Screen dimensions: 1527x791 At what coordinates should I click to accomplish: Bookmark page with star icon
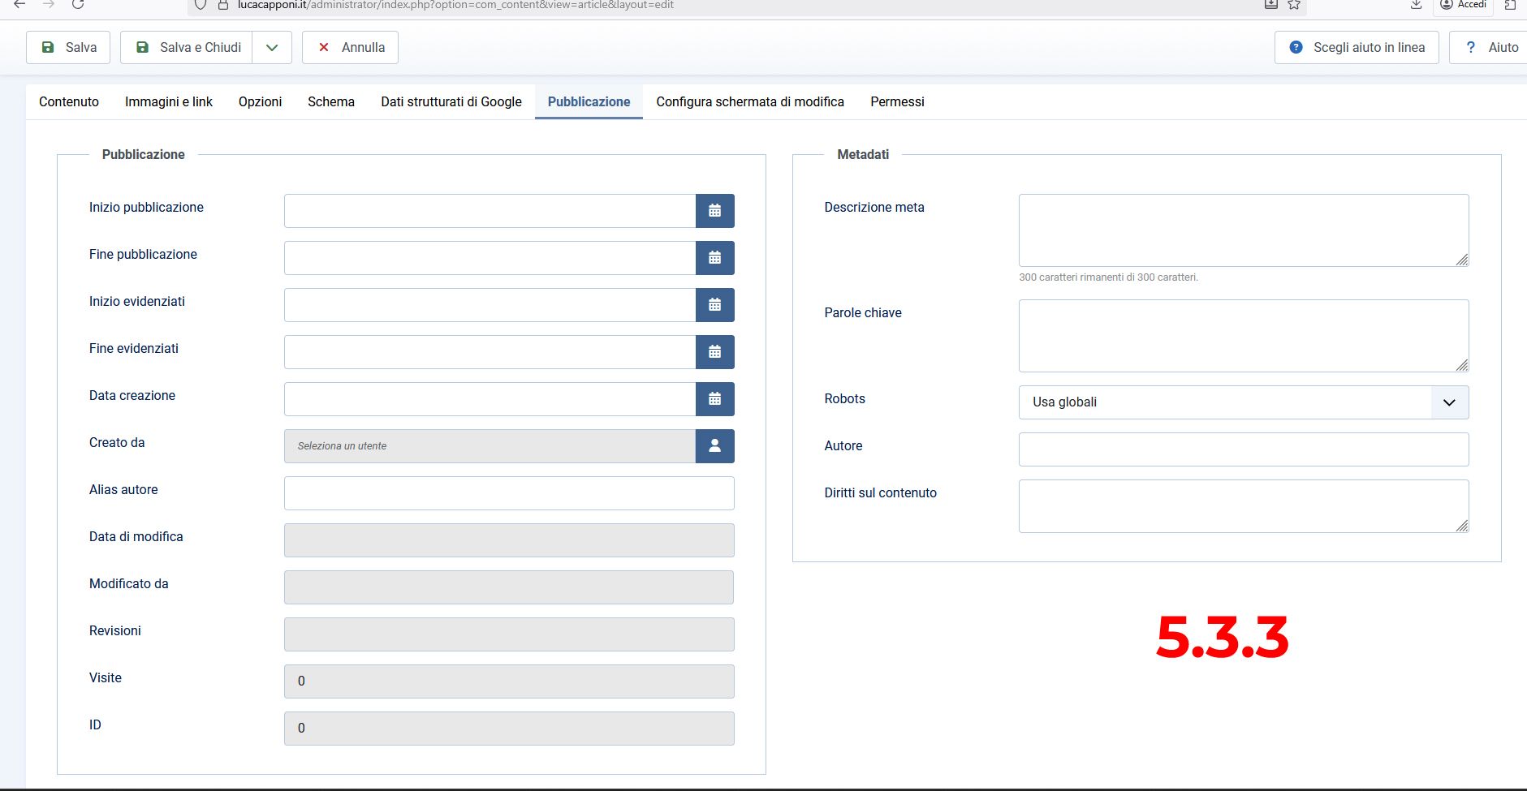1294,5
